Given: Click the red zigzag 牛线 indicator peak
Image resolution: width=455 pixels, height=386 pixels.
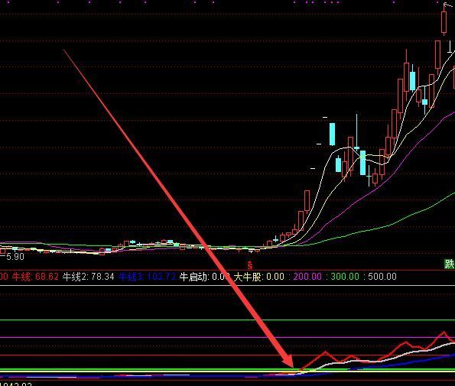Looking at the screenshot, I should point(444,332).
